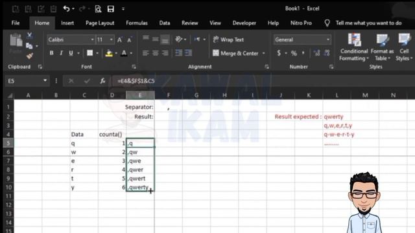Viewport: 415px width, 233px height.
Task: Click Decrease Indent icon
Action: (x=179, y=53)
